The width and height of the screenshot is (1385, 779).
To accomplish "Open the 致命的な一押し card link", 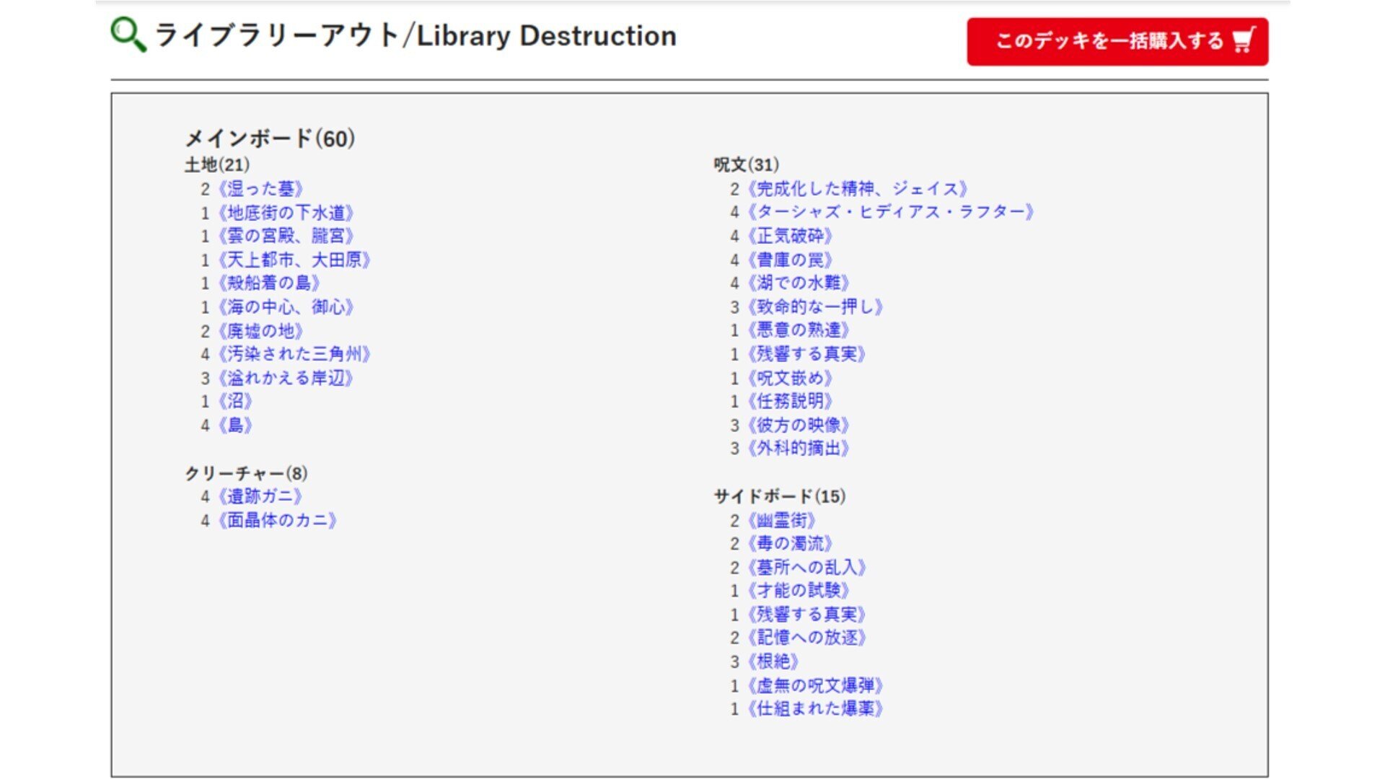I will point(815,307).
